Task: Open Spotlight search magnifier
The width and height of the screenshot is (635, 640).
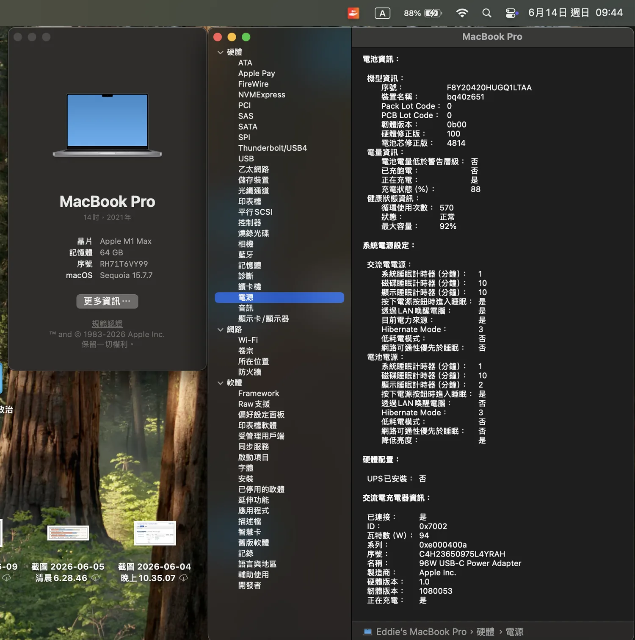Action: (x=487, y=13)
